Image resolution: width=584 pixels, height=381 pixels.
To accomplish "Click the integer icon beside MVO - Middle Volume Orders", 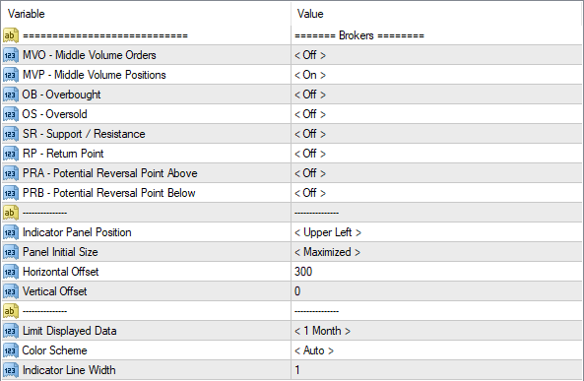I will [11, 55].
